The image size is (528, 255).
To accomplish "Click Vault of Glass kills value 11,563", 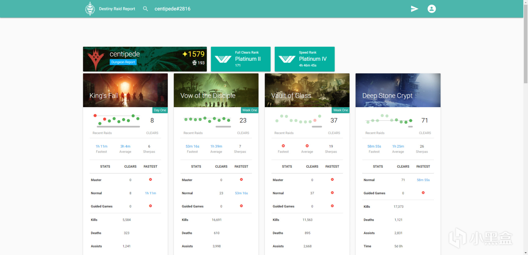I will pyautogui.click(x=307, y=220).
